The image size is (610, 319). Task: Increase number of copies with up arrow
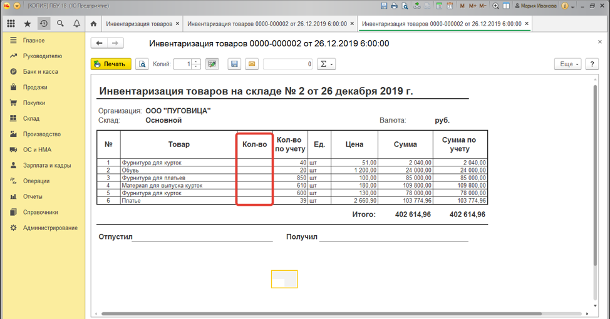tap(196, 61)
